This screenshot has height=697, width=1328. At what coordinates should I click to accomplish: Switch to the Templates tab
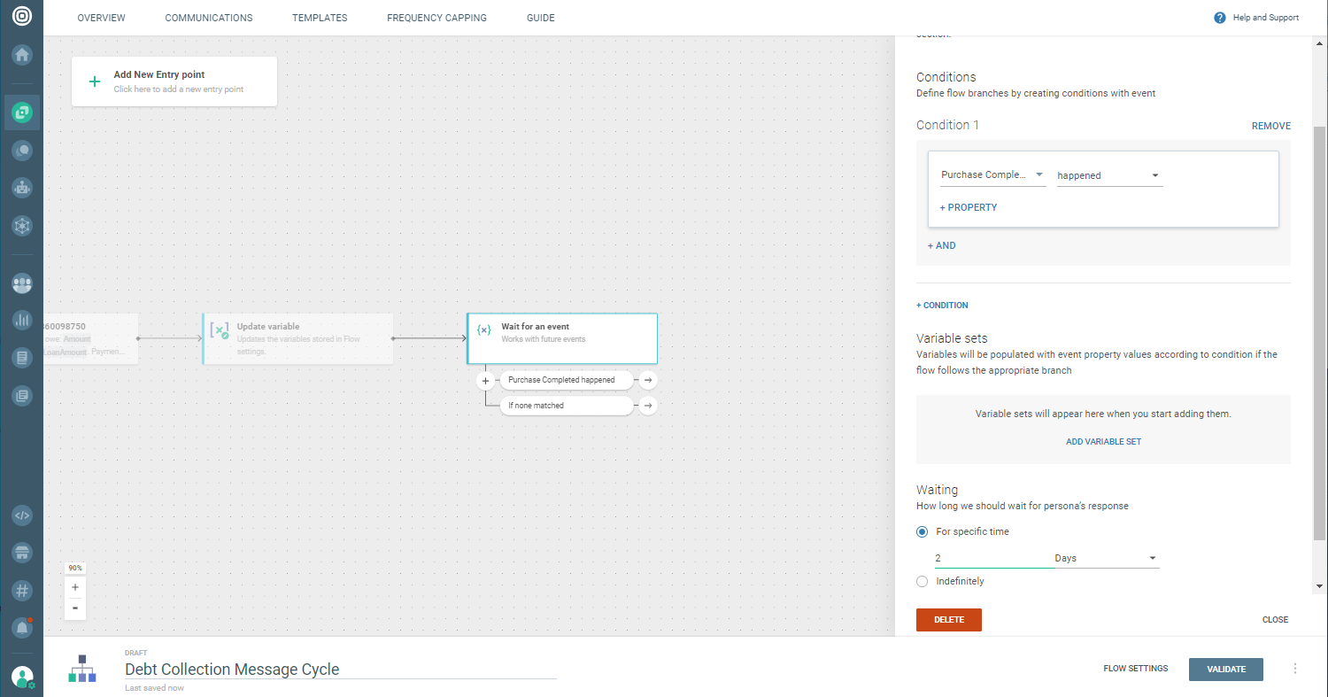coord(320,18)
